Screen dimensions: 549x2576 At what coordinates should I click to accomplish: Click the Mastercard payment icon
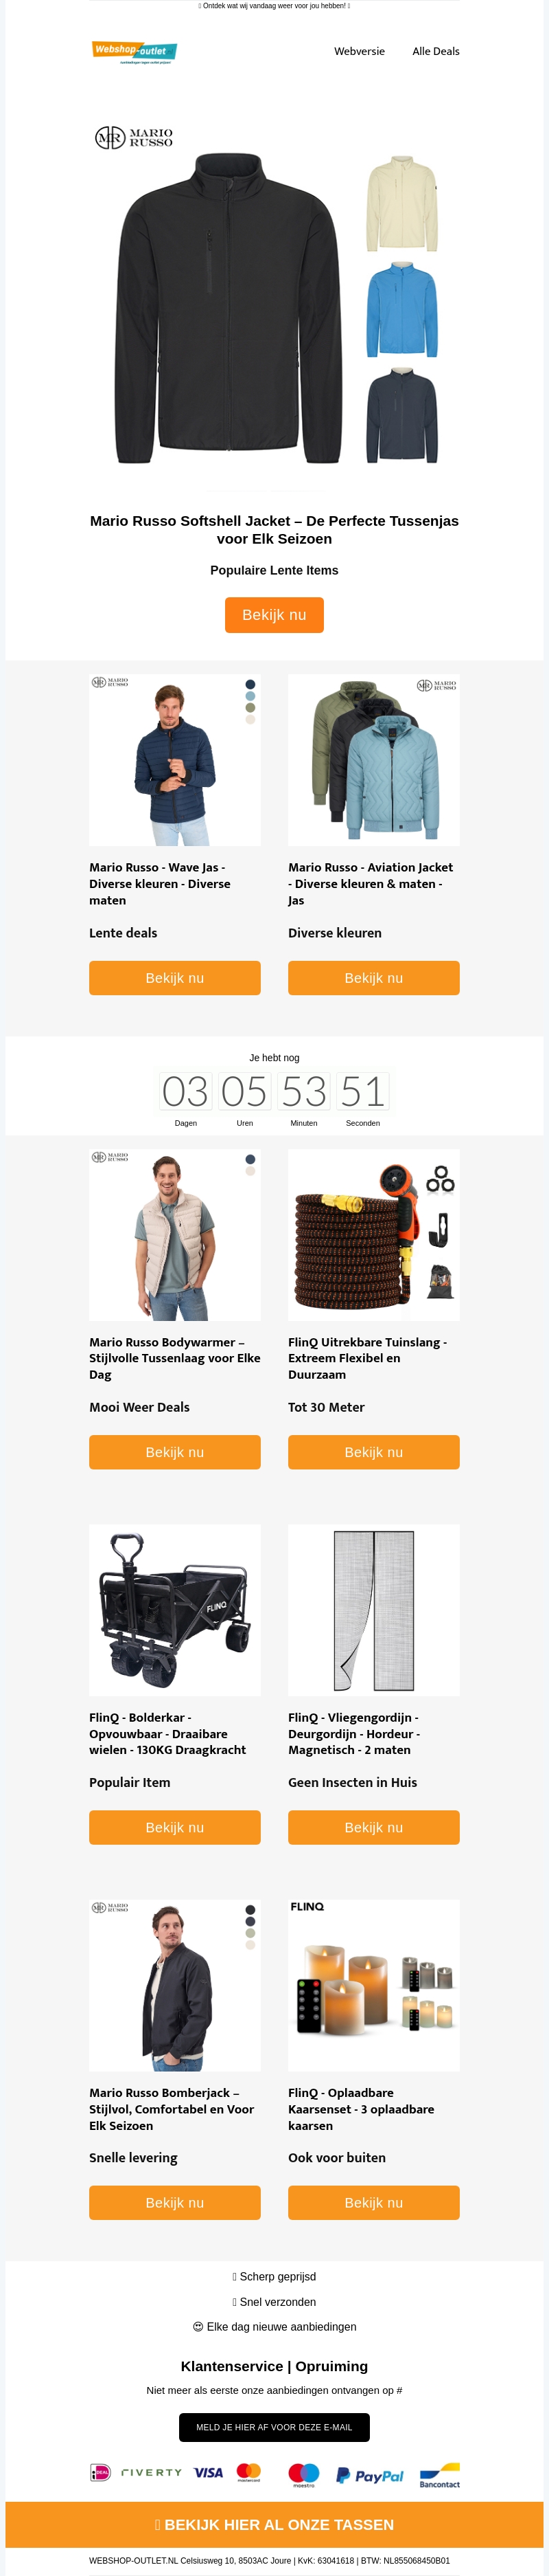point(248,2472)
